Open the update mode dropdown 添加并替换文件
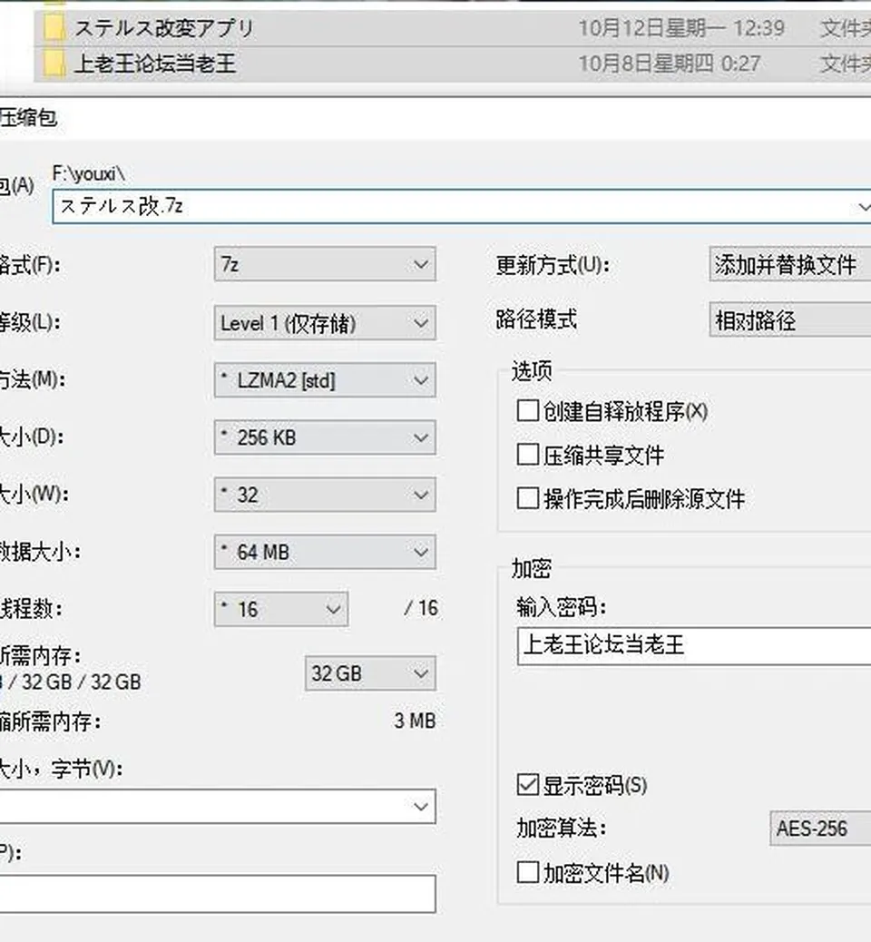The height and width of the screenshot is (942, 871). [790, 264]
